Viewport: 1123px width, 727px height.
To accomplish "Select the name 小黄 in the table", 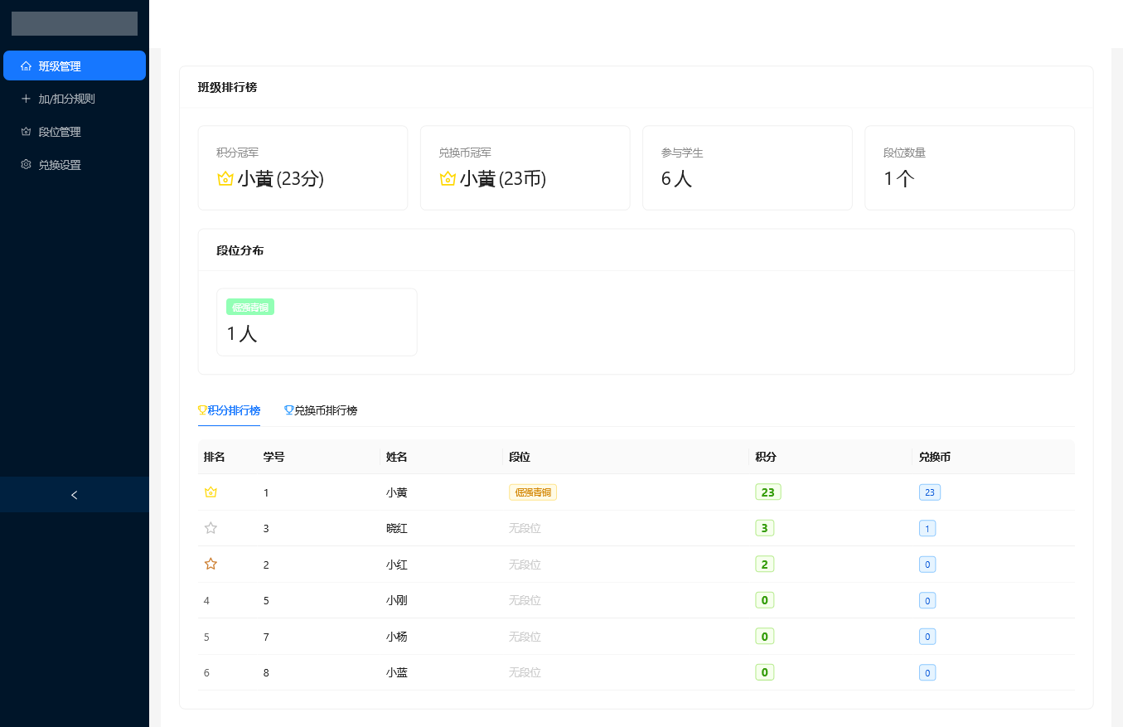I will pos(397,492).
